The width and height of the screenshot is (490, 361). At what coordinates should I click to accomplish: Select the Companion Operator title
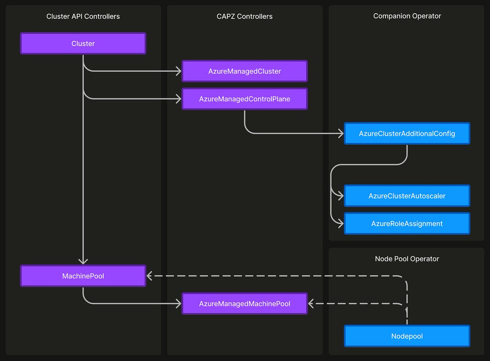click(x=407, y=16)
